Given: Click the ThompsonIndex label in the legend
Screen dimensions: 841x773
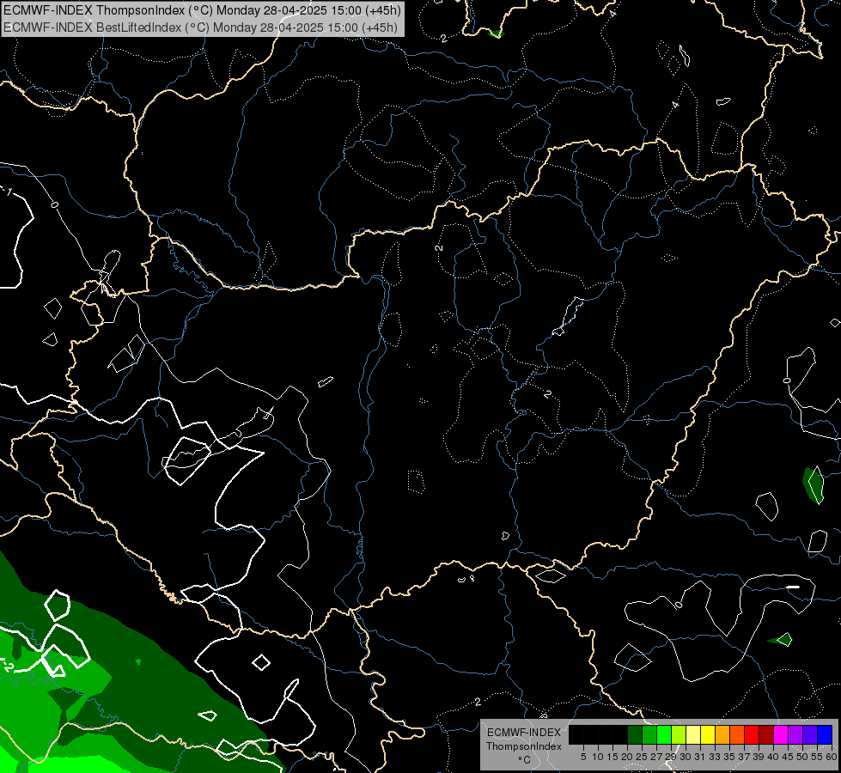Looking at the screenshot, I should [524, 746].
